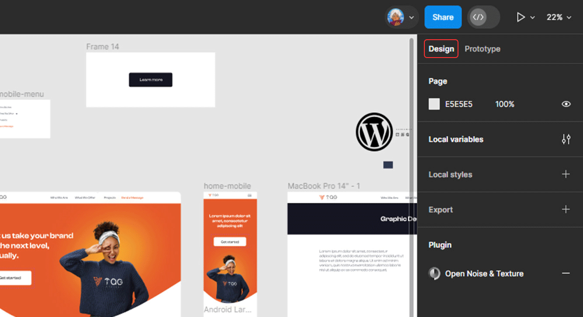Viewport: 583px width, 317px height.
Task: Select the Android Lar... frame label
Action: point(228,310)
